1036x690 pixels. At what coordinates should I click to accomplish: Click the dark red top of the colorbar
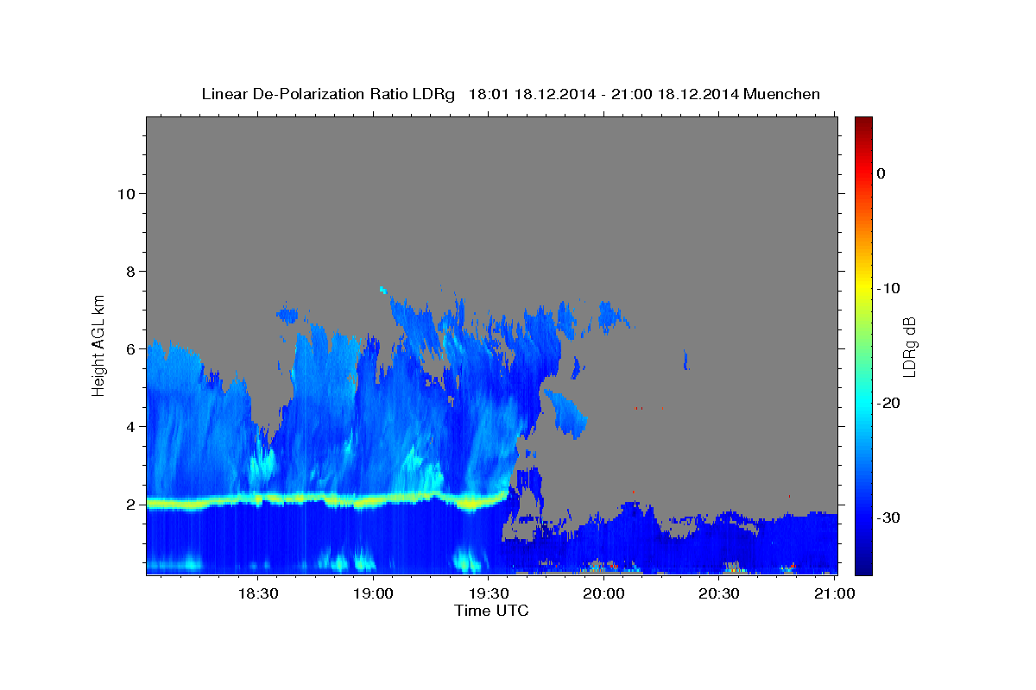point(862,122)
